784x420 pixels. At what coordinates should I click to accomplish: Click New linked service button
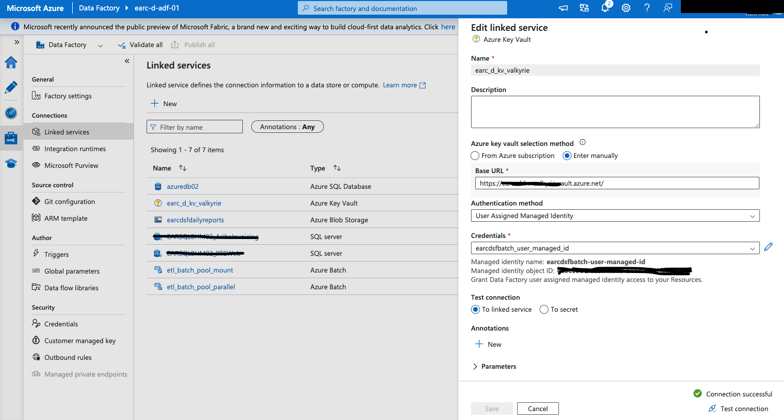164,104
